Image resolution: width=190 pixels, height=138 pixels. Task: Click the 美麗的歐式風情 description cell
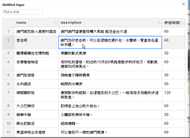110,53
